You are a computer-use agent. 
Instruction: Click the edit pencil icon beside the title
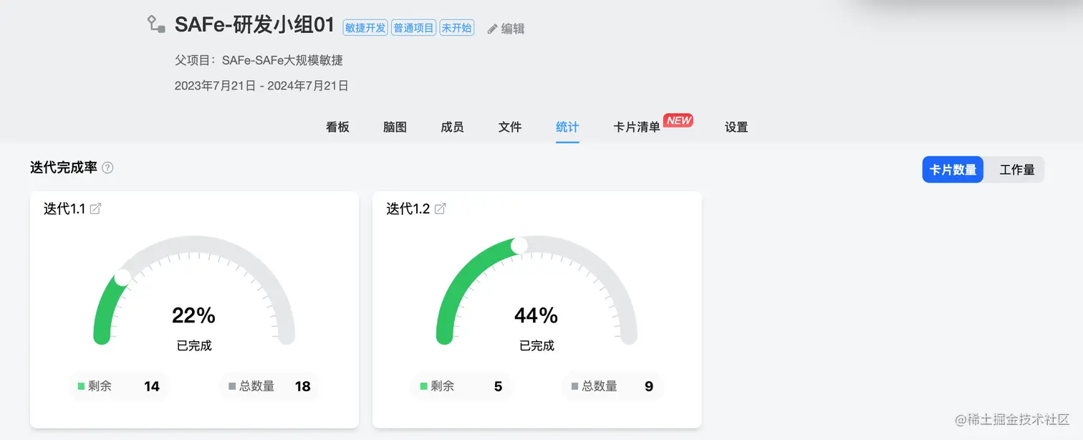[493, 28]
